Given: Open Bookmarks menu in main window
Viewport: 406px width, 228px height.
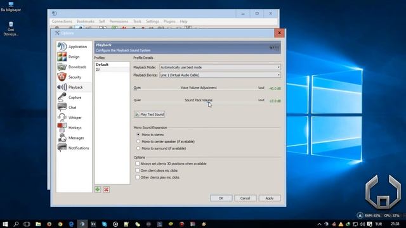Looking at the screenshot, I should [86, 22].
